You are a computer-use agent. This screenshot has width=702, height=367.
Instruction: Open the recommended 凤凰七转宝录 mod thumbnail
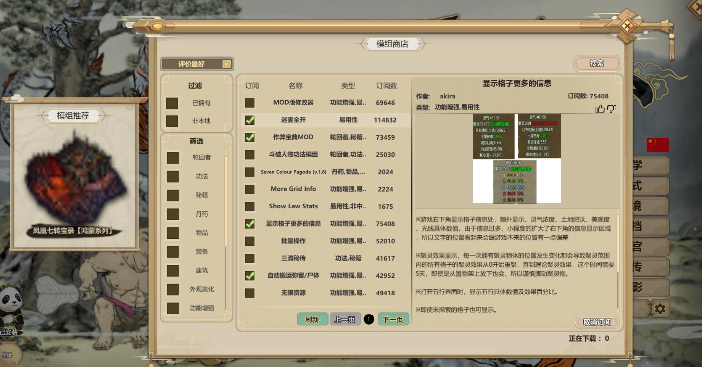pyautogui.click(x=75, y=182)
